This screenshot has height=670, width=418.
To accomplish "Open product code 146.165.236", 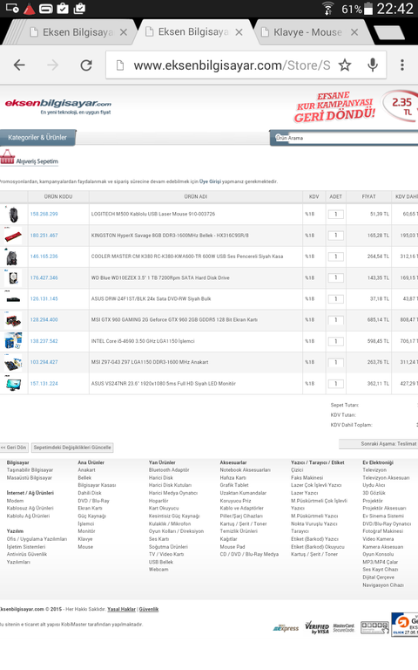I will point(44,256).
